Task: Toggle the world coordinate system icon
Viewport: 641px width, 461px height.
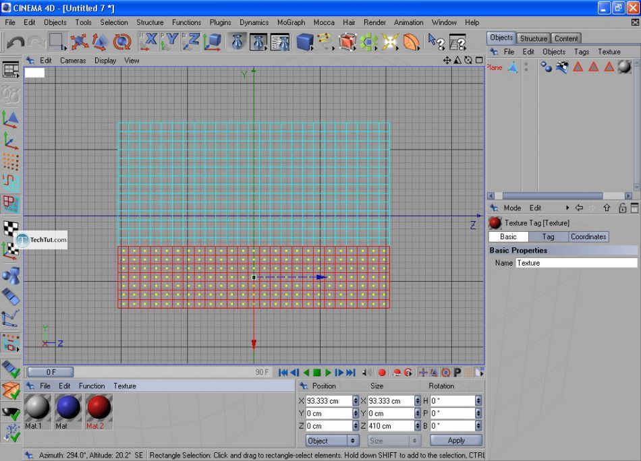Action: (212, 42)
